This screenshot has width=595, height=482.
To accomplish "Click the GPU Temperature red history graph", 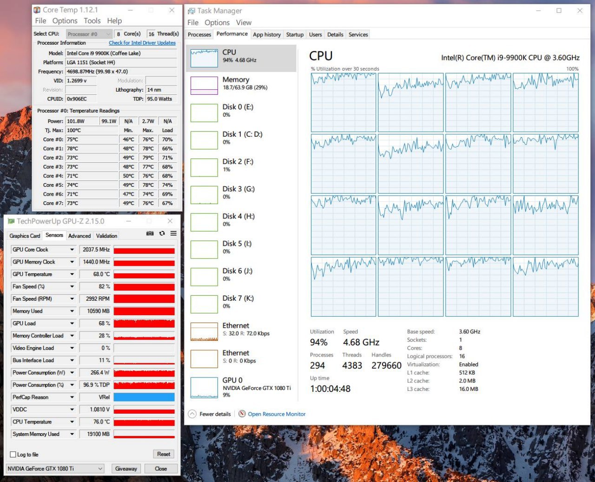I will (144, 275).
